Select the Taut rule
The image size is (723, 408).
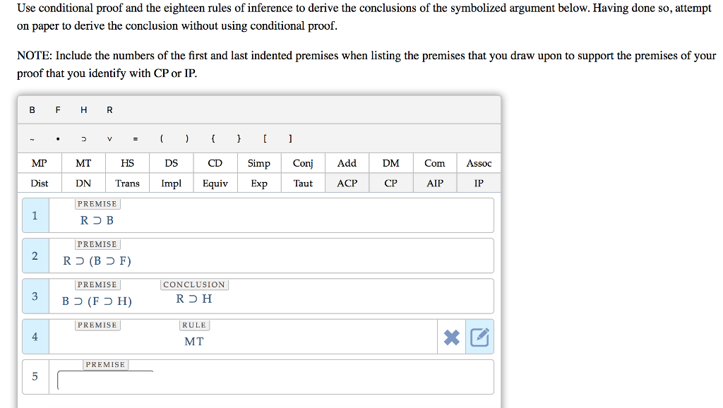pyautogui.click(x=302, y=183)
